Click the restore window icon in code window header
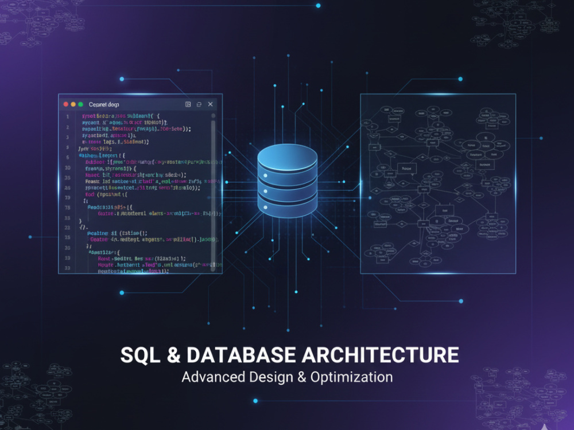Image resolution: width=574 pixels, height=430 pixels. click(x=199, y=104)
